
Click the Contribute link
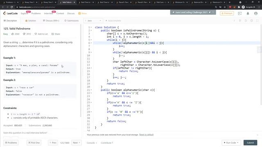click(107, 143)
